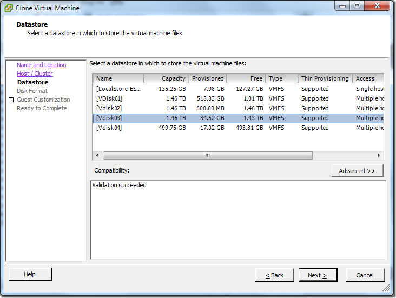Select the [Vdisk02] datastore
The width and height of the screenshot is (396, 298).
coord(239,108)
